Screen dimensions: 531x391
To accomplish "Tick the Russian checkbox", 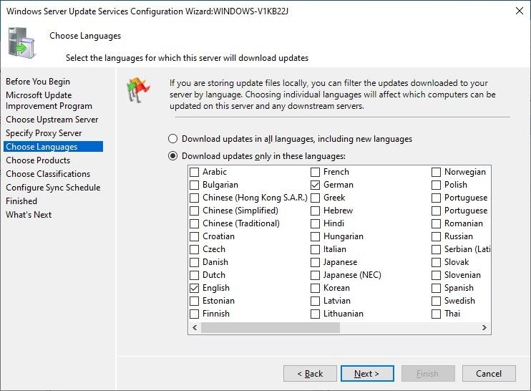I will point(437,236).
